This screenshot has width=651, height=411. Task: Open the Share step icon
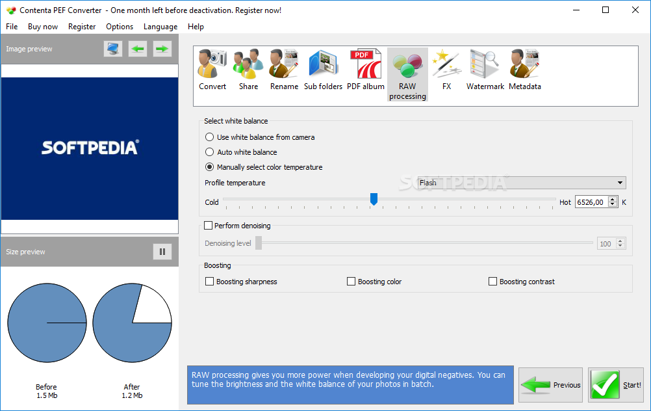pyautogui.click(x=248, y=70)
